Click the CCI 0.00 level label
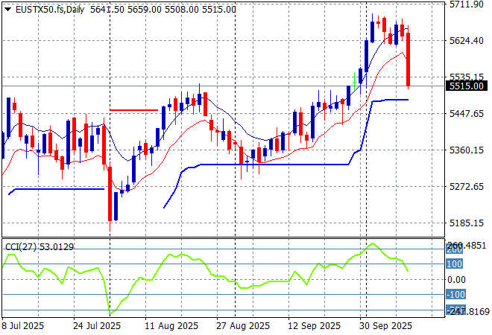This screenshot has height=335, width=492. pyautogui.click(x=456, y=279)
